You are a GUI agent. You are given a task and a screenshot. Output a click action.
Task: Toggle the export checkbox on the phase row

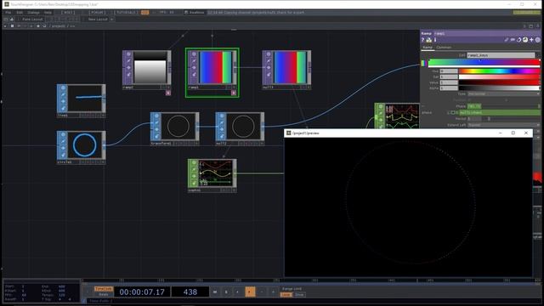point(453,112)
